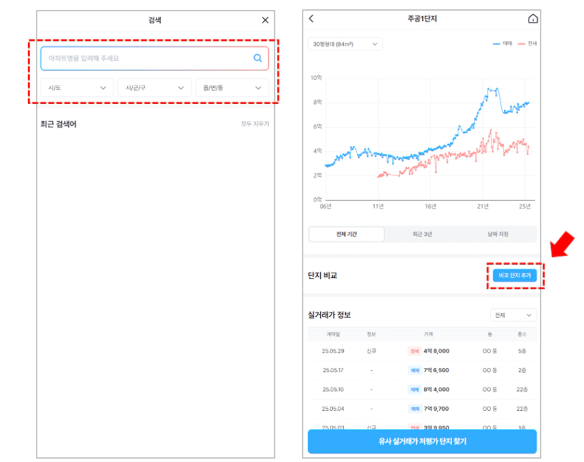Focus the apartment name search field

pyautogui.click(x=154, y=58)
